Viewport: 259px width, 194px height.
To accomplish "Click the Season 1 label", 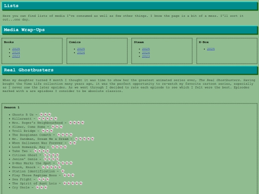I will coord(12,107).
